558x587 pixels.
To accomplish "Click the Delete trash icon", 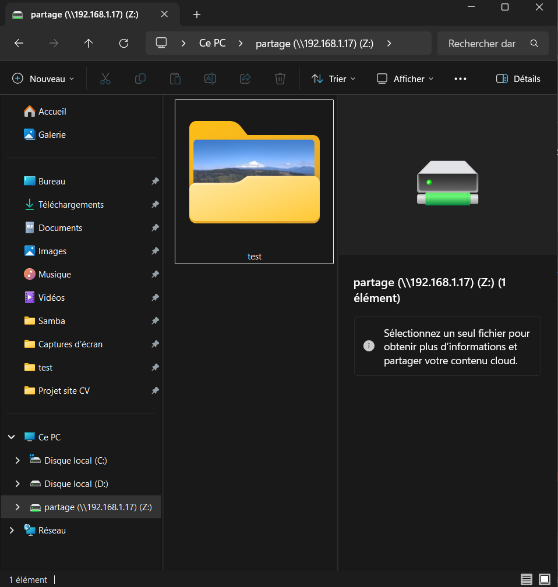I will coord(280,79).
